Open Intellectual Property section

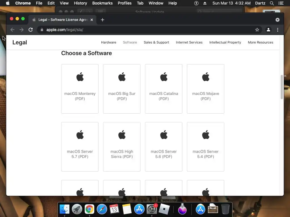[x=225, y=42]
